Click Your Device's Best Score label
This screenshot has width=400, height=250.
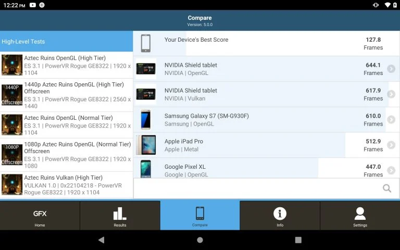(x=196, y=40)
